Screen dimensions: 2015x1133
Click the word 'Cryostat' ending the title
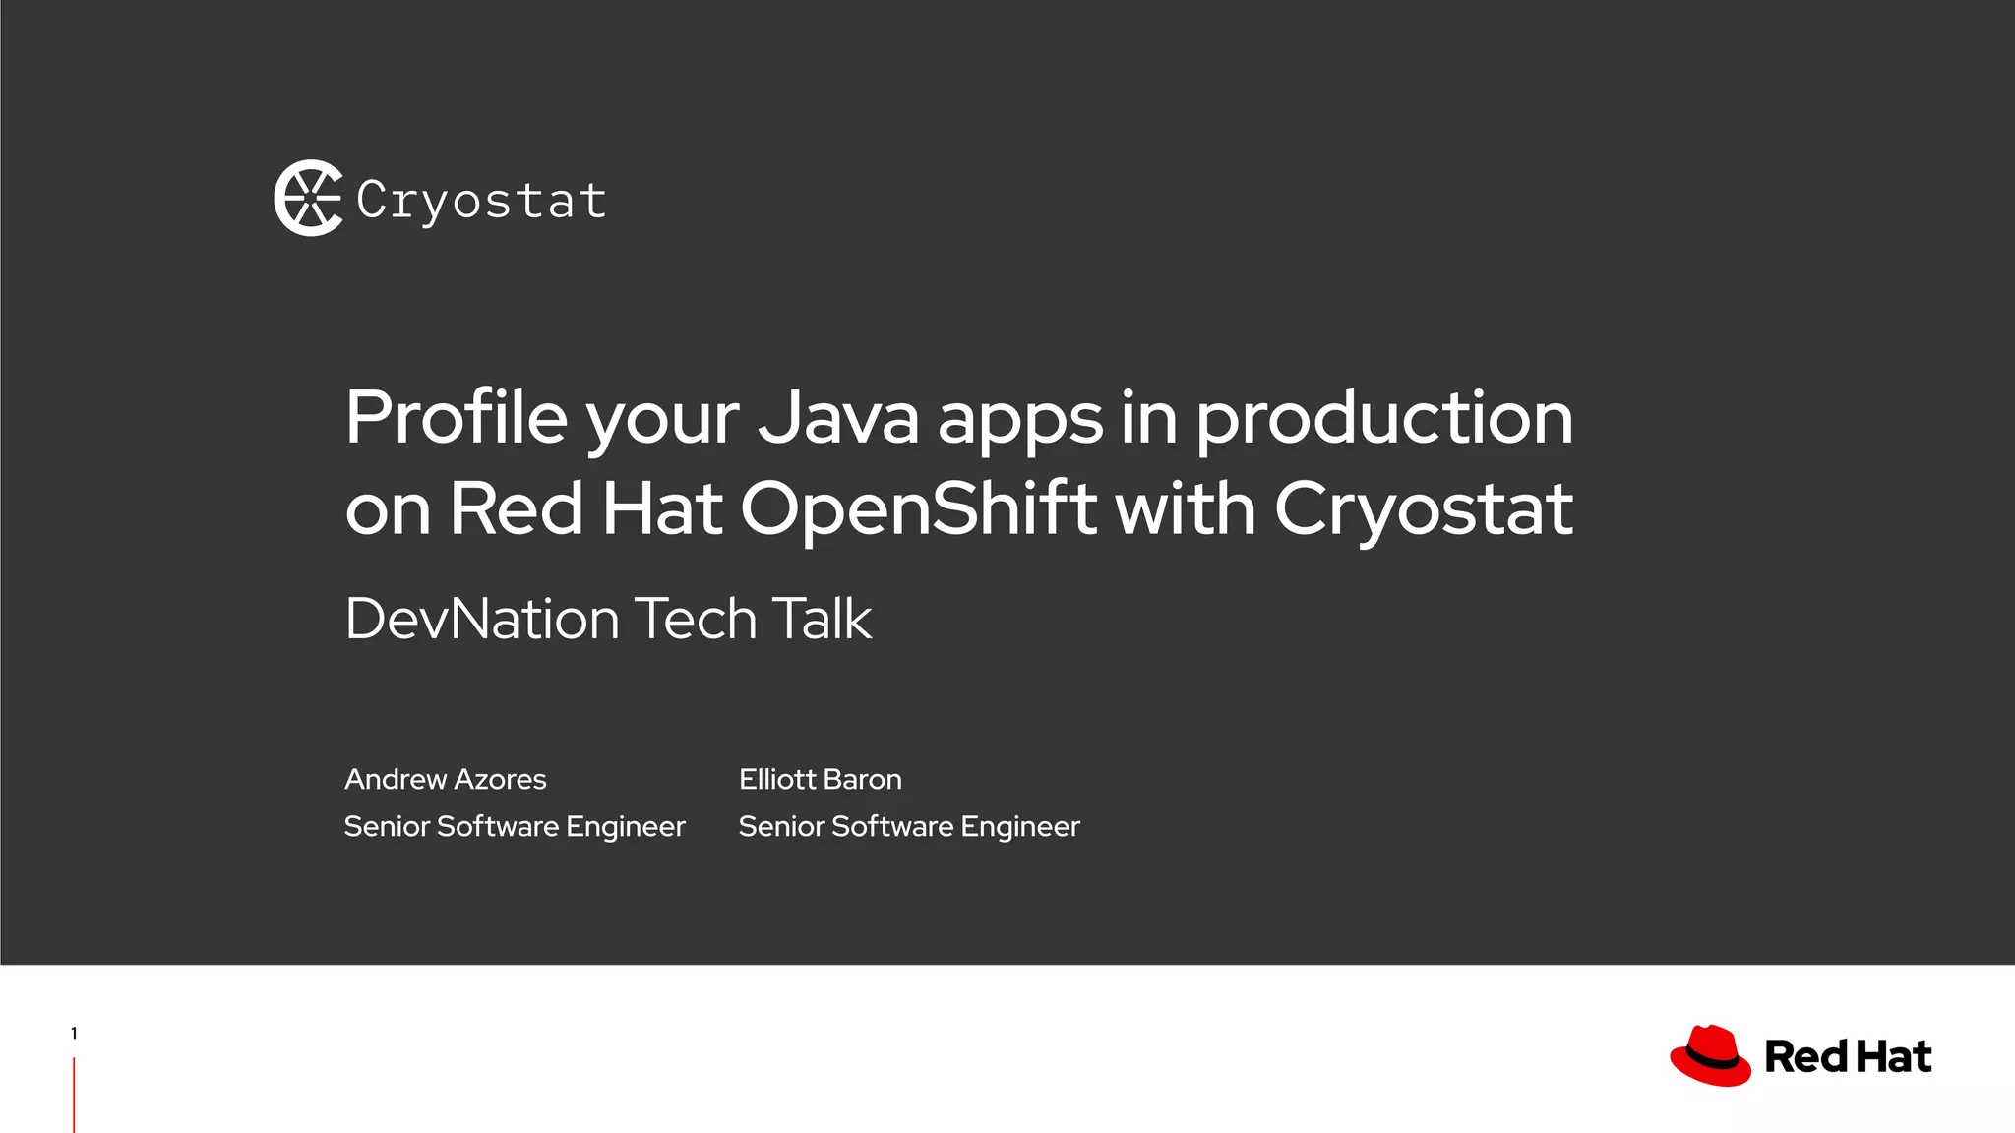[x=1424, y=508]
